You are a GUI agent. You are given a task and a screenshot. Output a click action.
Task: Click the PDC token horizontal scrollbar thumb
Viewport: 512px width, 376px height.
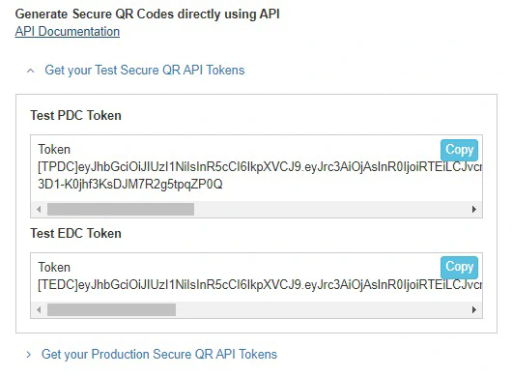pyautogui.click(x=121, y=209)
